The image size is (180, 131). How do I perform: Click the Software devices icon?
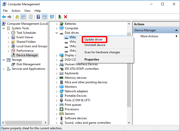click(61, 118)
